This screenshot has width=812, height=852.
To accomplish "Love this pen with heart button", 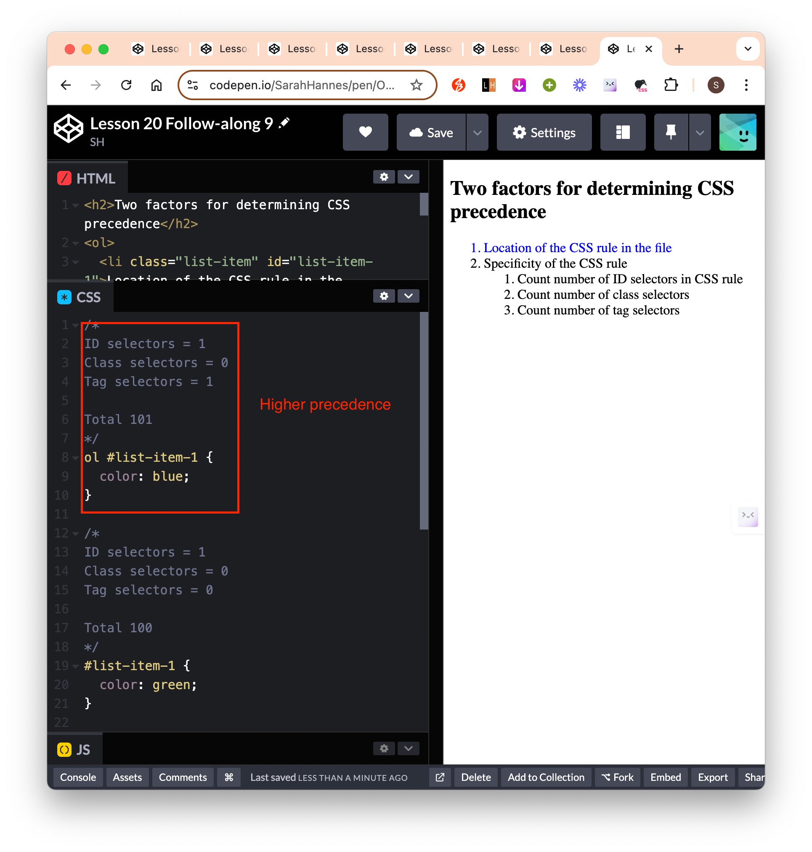I will [x=365, y=132].
